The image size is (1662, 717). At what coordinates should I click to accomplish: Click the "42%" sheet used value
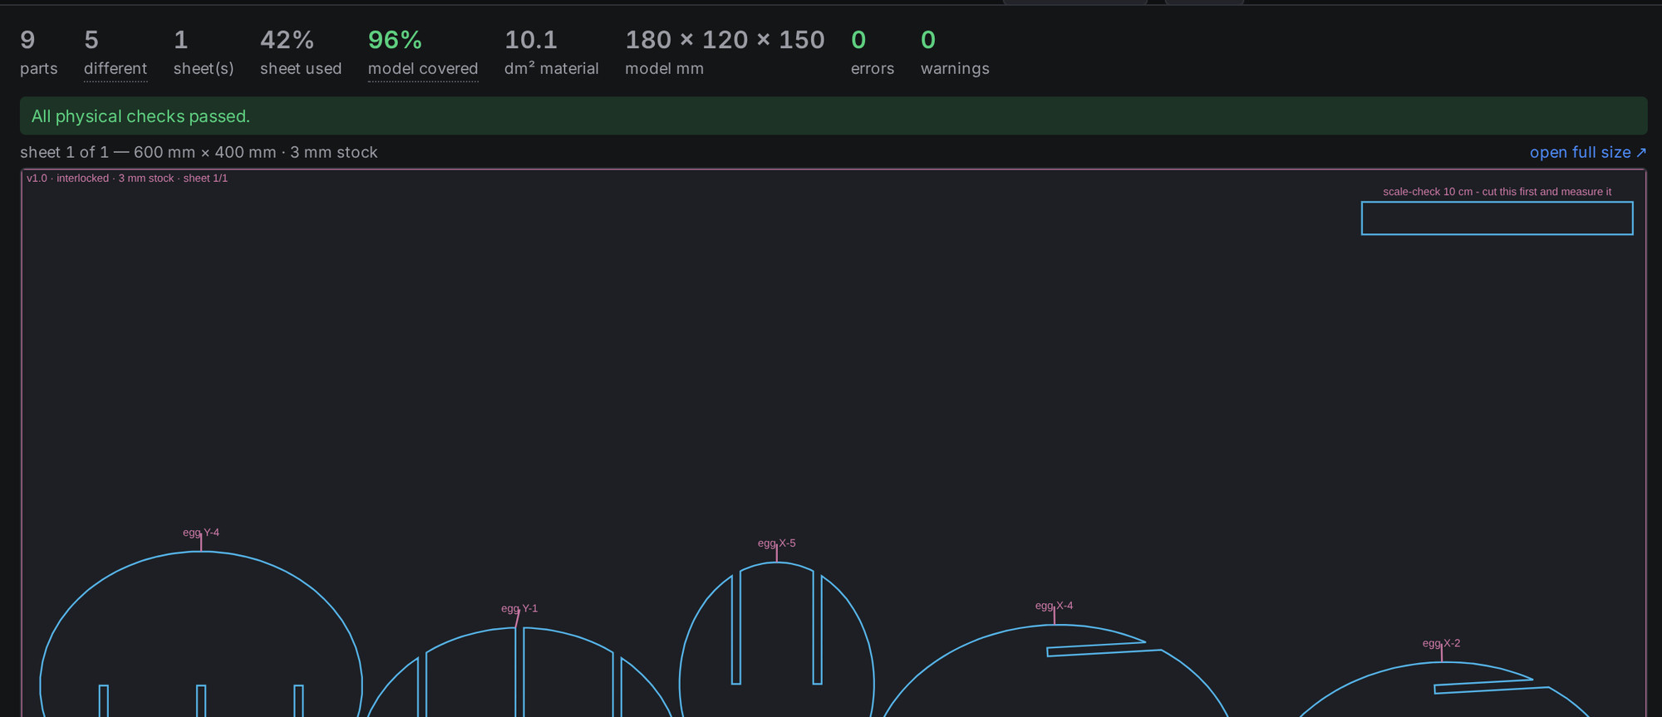(287, 40)
